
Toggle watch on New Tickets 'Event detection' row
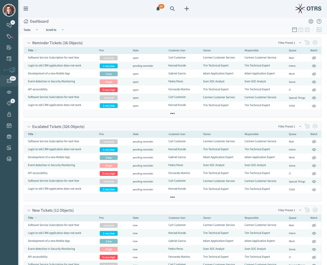(314, 249)
